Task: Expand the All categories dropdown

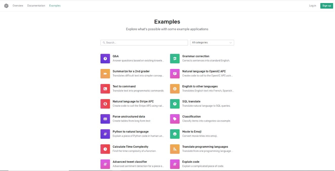Action: [x=212, y=42]
